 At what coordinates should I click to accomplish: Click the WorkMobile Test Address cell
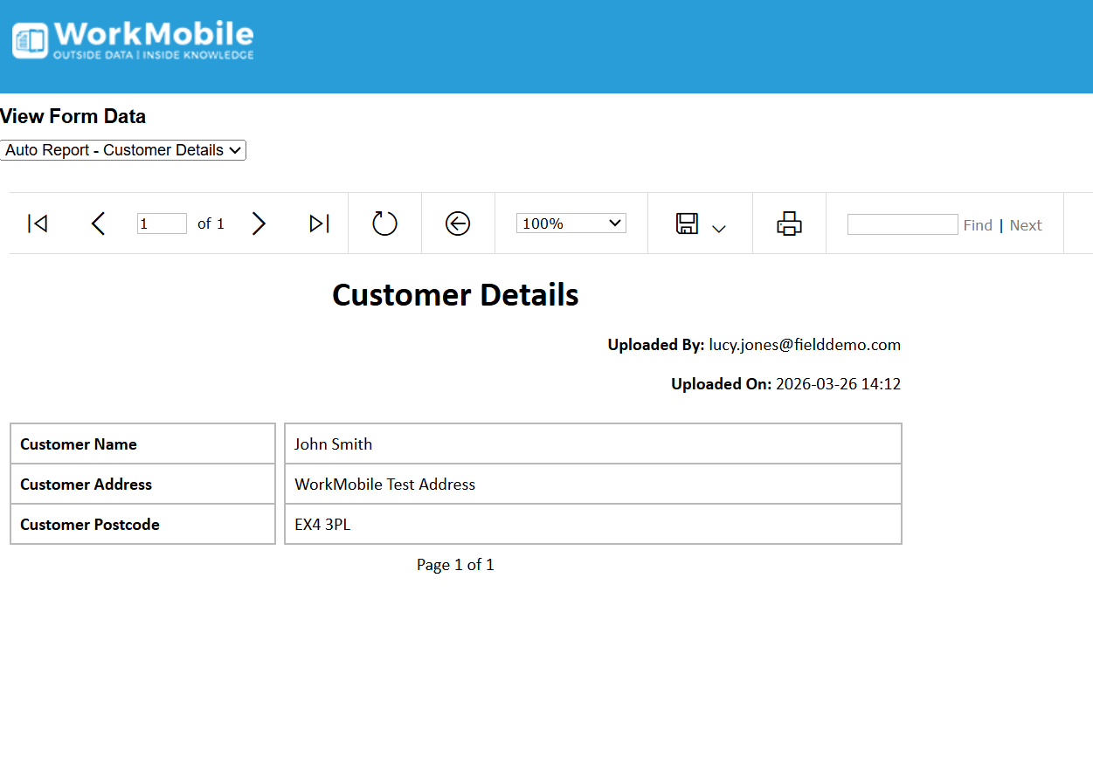[x=385, y=485]
